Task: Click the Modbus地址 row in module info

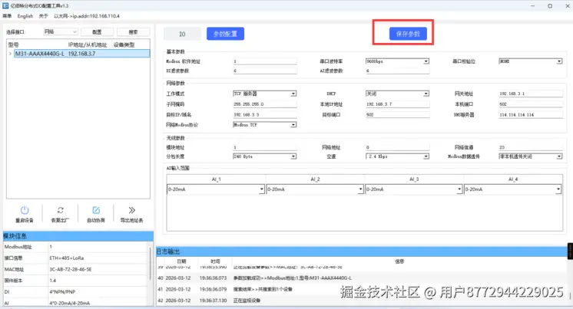Action: (76, 247)
